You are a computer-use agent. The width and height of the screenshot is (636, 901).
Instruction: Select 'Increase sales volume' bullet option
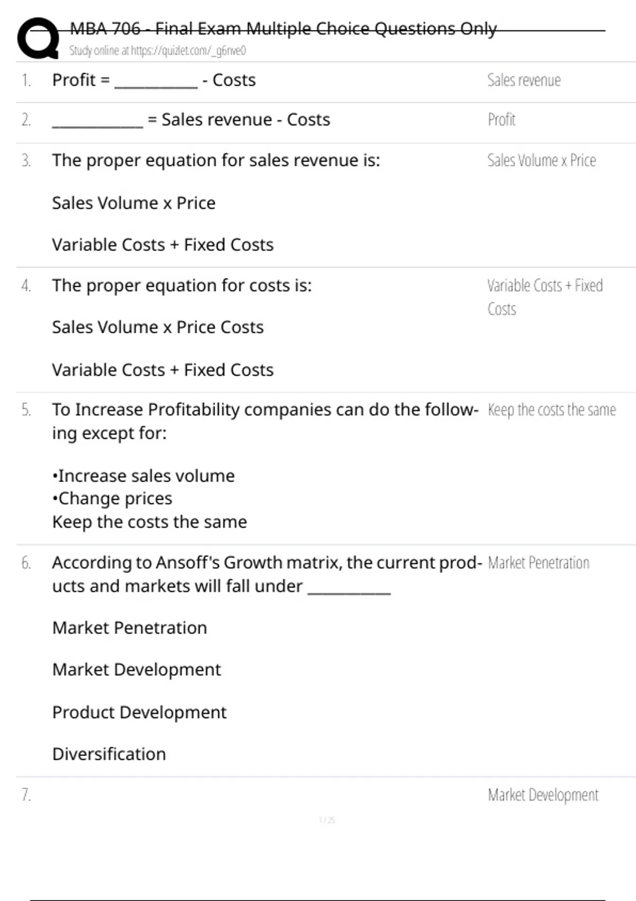pos(143,476)
